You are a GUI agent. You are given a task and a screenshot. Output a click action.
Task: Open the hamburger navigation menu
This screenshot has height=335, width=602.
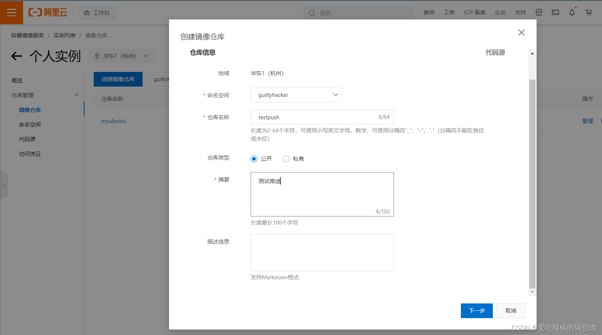click(x=11, y=12)
